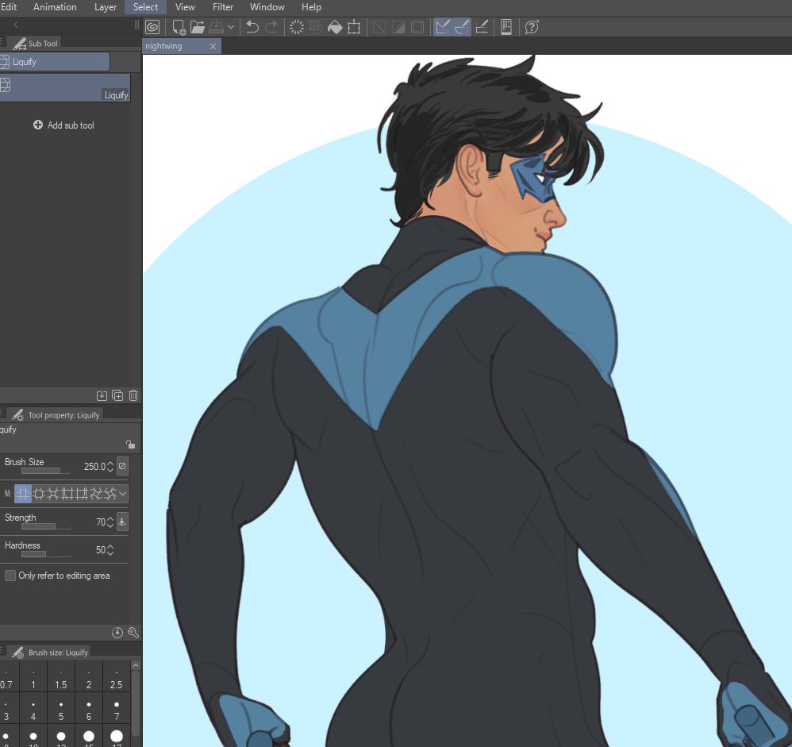Viewport: 792px width, 747px height.
Task: Click Brush Size dynamics settings icon
Action: [122, 466]
